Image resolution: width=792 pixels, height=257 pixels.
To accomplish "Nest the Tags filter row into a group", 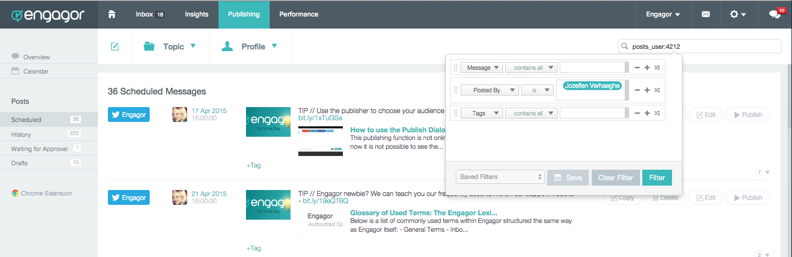I will click(x=657, y=113).
